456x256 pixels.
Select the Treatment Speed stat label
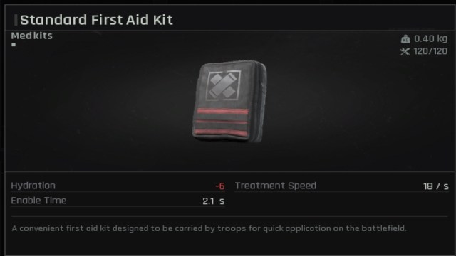click(x=276, y=186)
